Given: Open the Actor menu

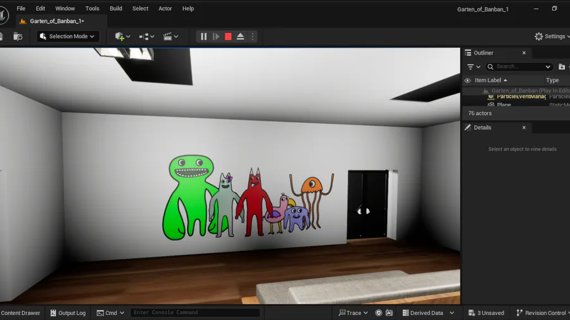Looking at the screenshot, I should [x=165, y=8].
